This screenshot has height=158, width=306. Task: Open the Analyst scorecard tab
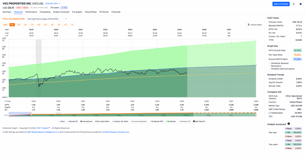coord(61,12)
